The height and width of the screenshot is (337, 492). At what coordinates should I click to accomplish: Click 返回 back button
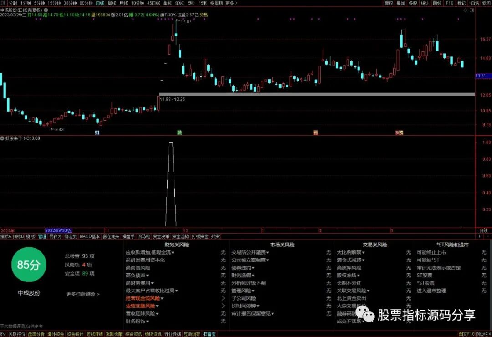(486, 3)
